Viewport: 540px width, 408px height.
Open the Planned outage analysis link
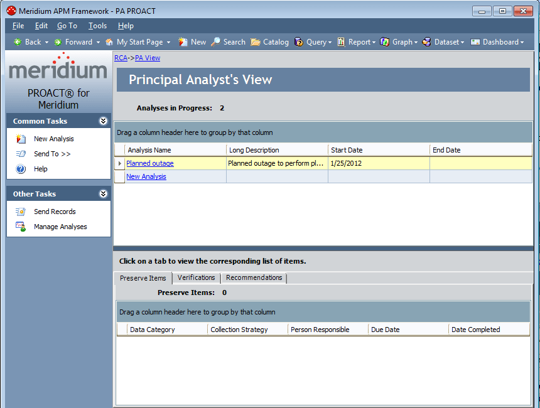point(149,163)
